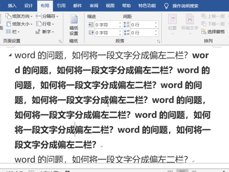This screenshot has height=172, width=229.
Task: Increase the right indent value
Action: pyautogui.click(x=120, y=31)
